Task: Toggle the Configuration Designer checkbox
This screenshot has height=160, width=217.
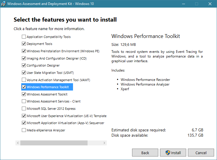Action: [24, 65]
